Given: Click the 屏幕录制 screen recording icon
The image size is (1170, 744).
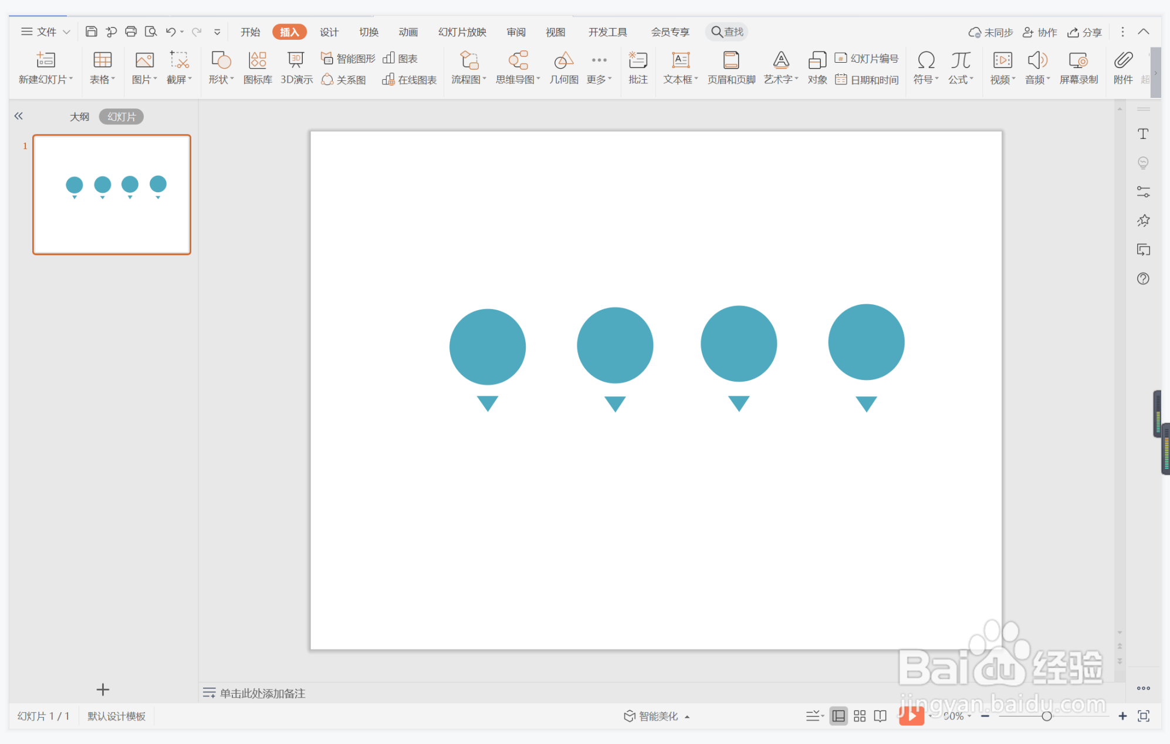Looking at the screenshot, I should [x=1078, y=61].
